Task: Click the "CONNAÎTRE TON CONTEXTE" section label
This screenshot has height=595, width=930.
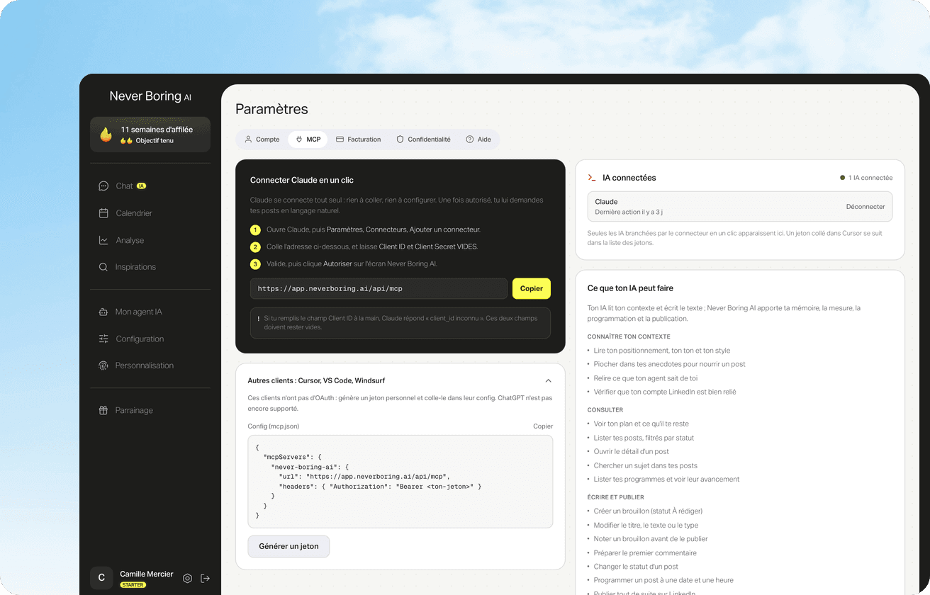Action: coord(629,336)
